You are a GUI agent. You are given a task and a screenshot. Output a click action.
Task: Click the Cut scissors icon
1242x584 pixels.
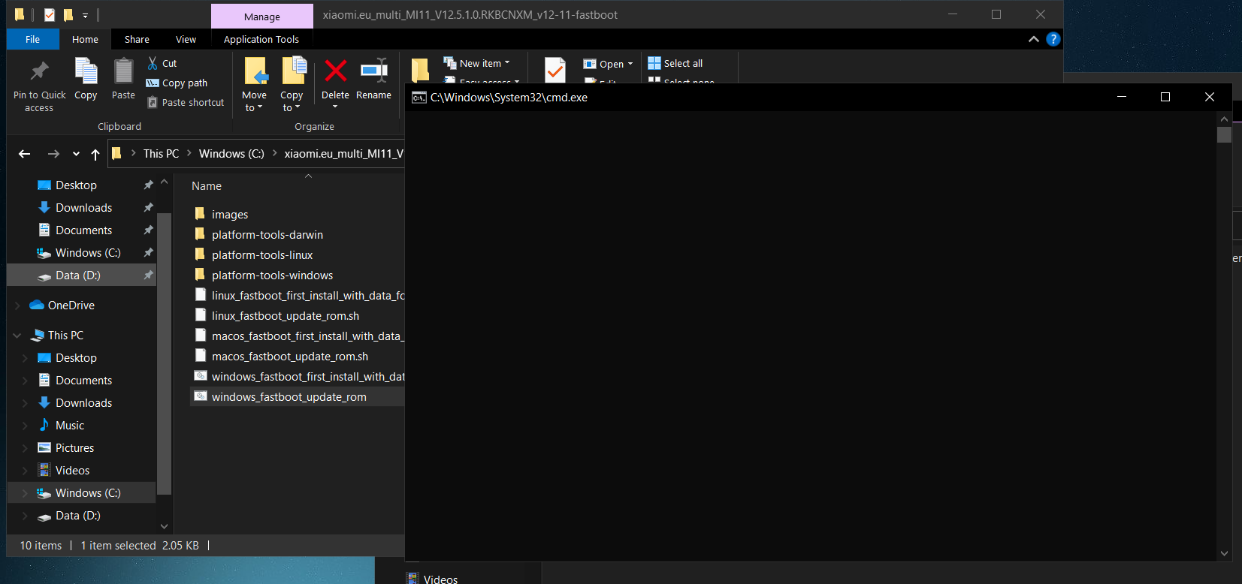coord(153,63)
